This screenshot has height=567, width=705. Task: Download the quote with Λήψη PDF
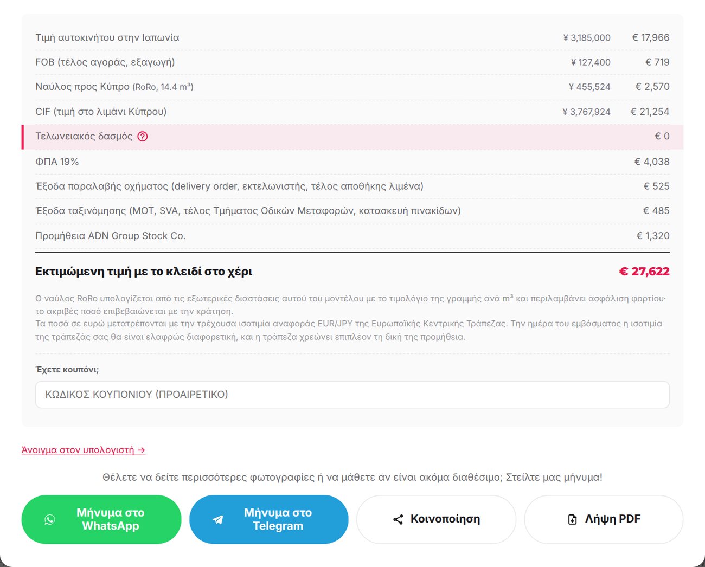coord(604,519)
